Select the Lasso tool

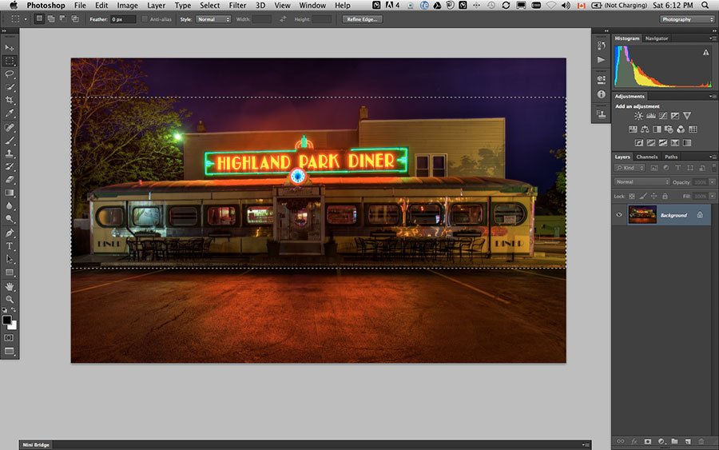pos(9,74)
